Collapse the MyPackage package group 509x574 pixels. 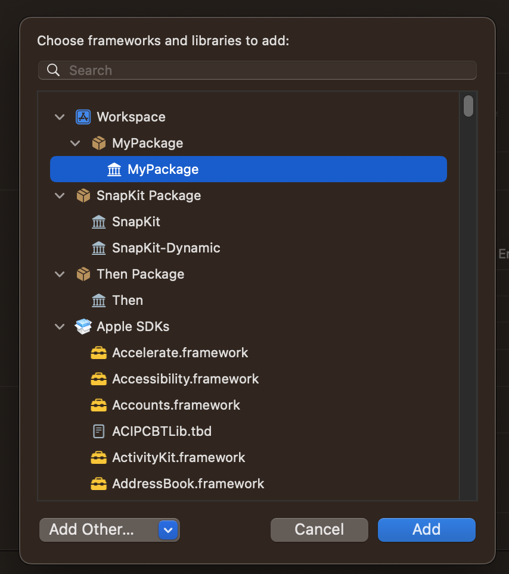(75, 143)
